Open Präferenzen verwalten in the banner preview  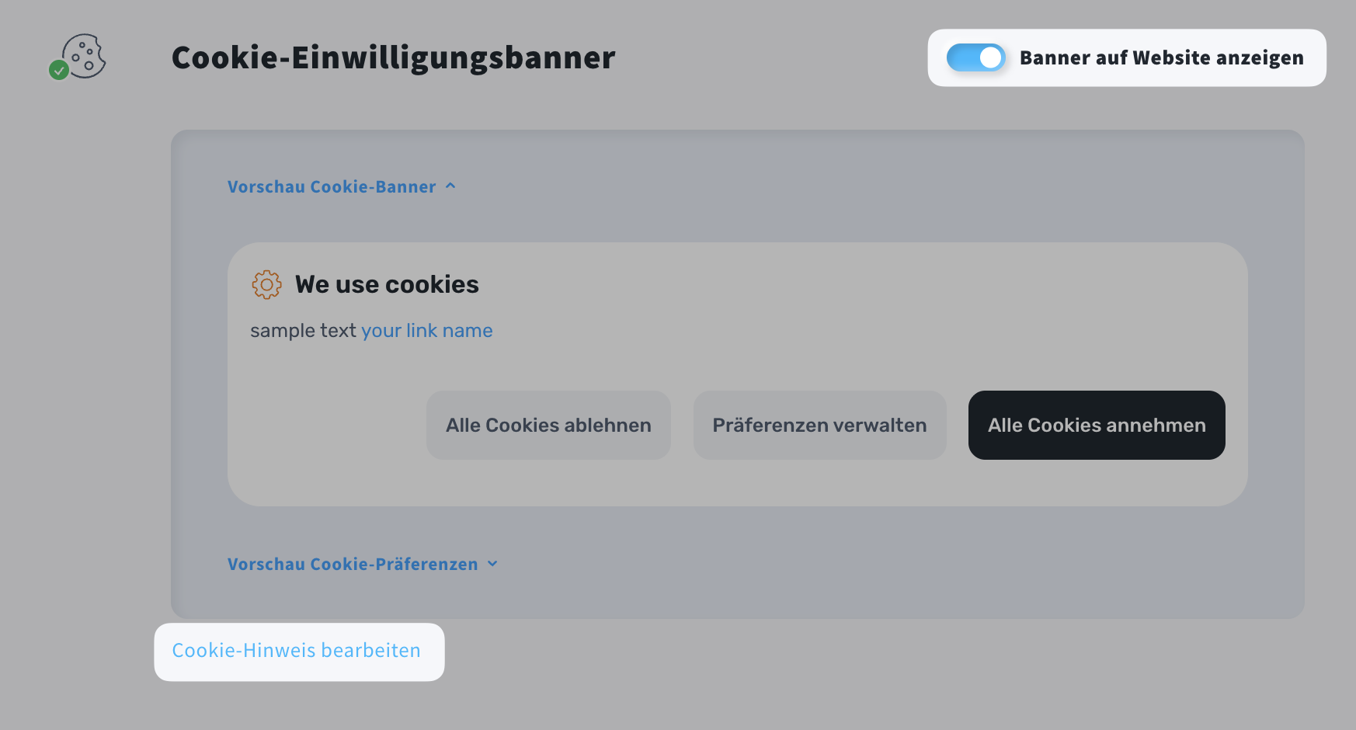[819, 426]
